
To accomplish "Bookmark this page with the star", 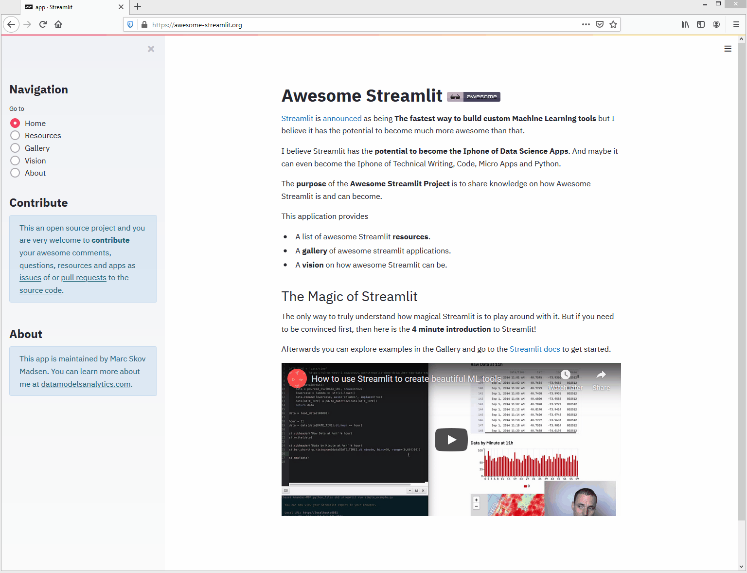I will [613, 24].
